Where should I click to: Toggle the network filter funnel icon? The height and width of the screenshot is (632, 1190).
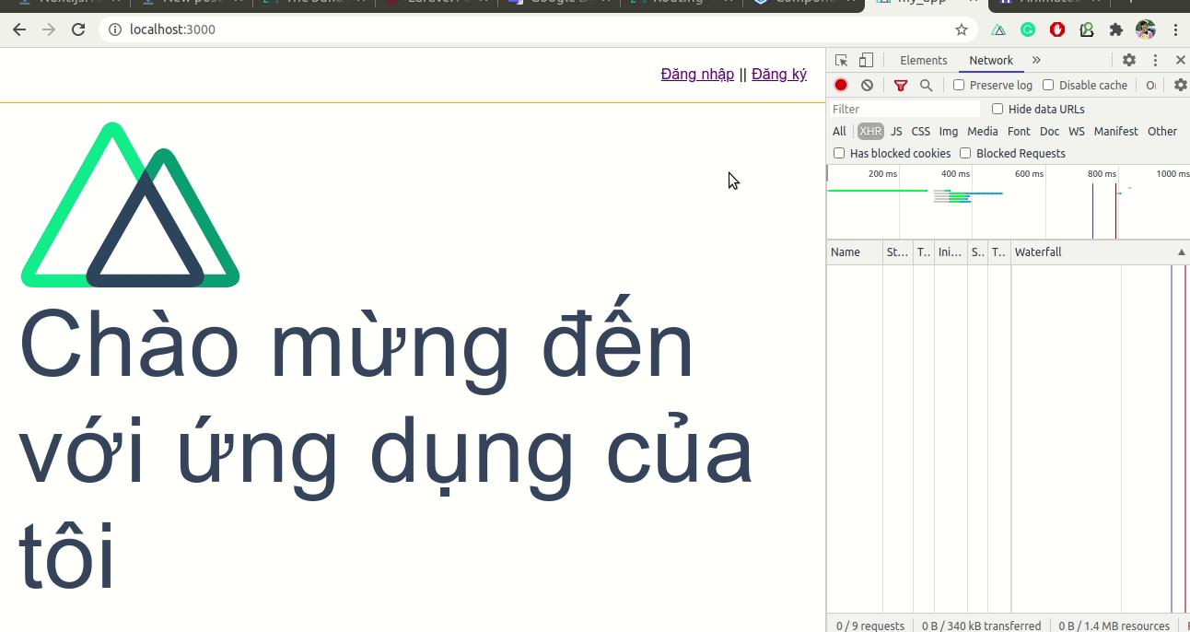pos(901,85)
